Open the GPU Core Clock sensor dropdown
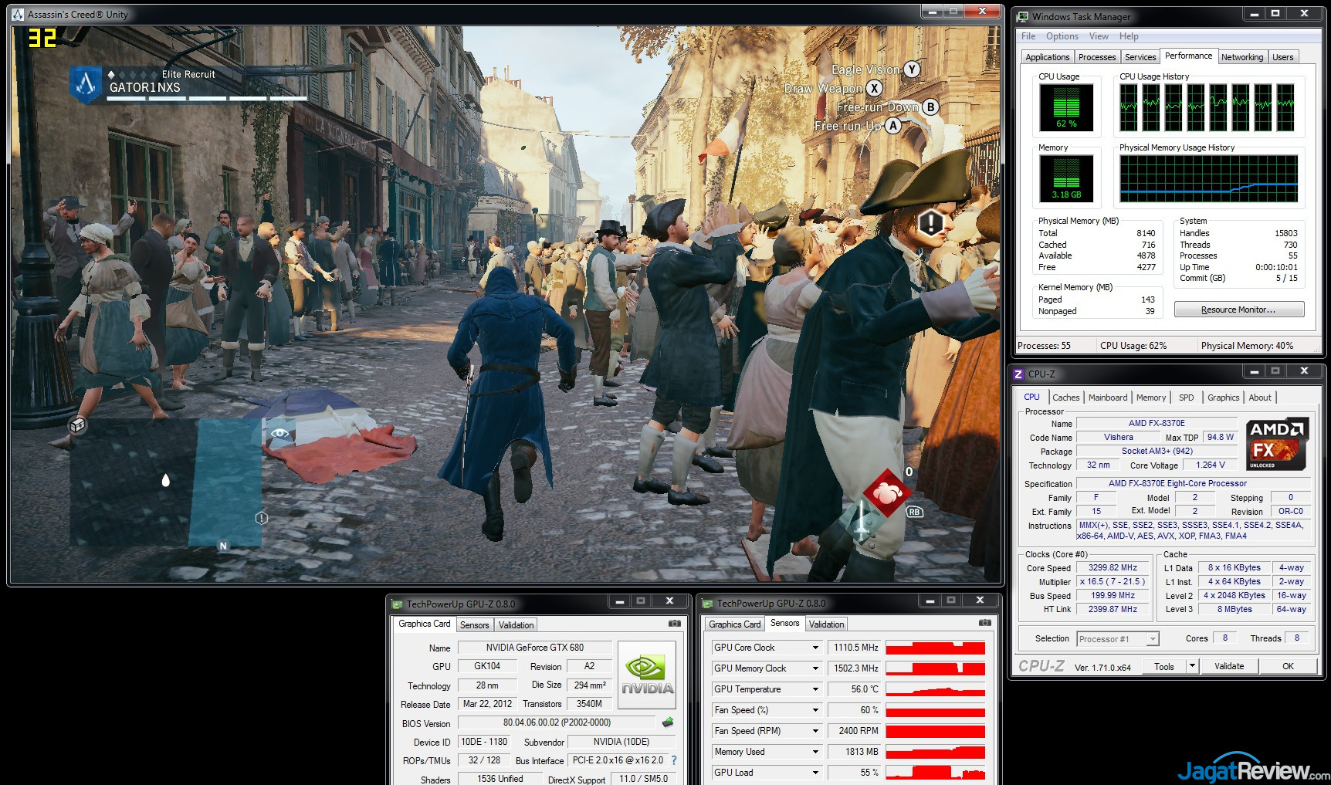 pyautogui.click(x=815, y=648)
